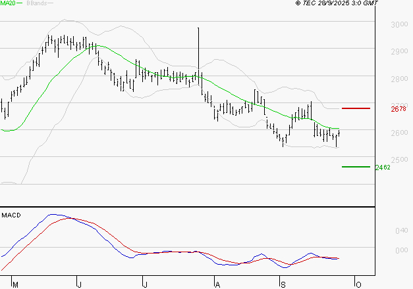Click the M month marker on time axis

[15, 284]
